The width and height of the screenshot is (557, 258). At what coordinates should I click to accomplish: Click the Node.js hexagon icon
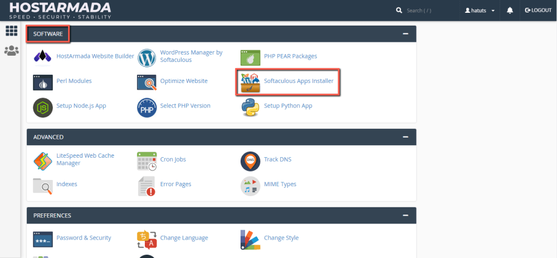(x=43, y=108)
